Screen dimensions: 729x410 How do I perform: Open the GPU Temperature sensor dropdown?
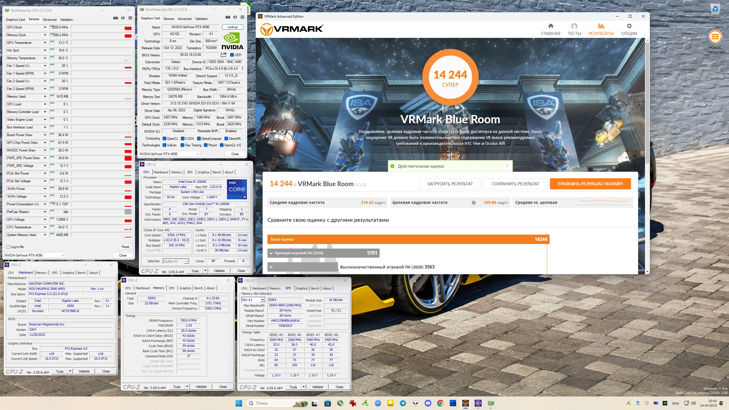point(45,43)
